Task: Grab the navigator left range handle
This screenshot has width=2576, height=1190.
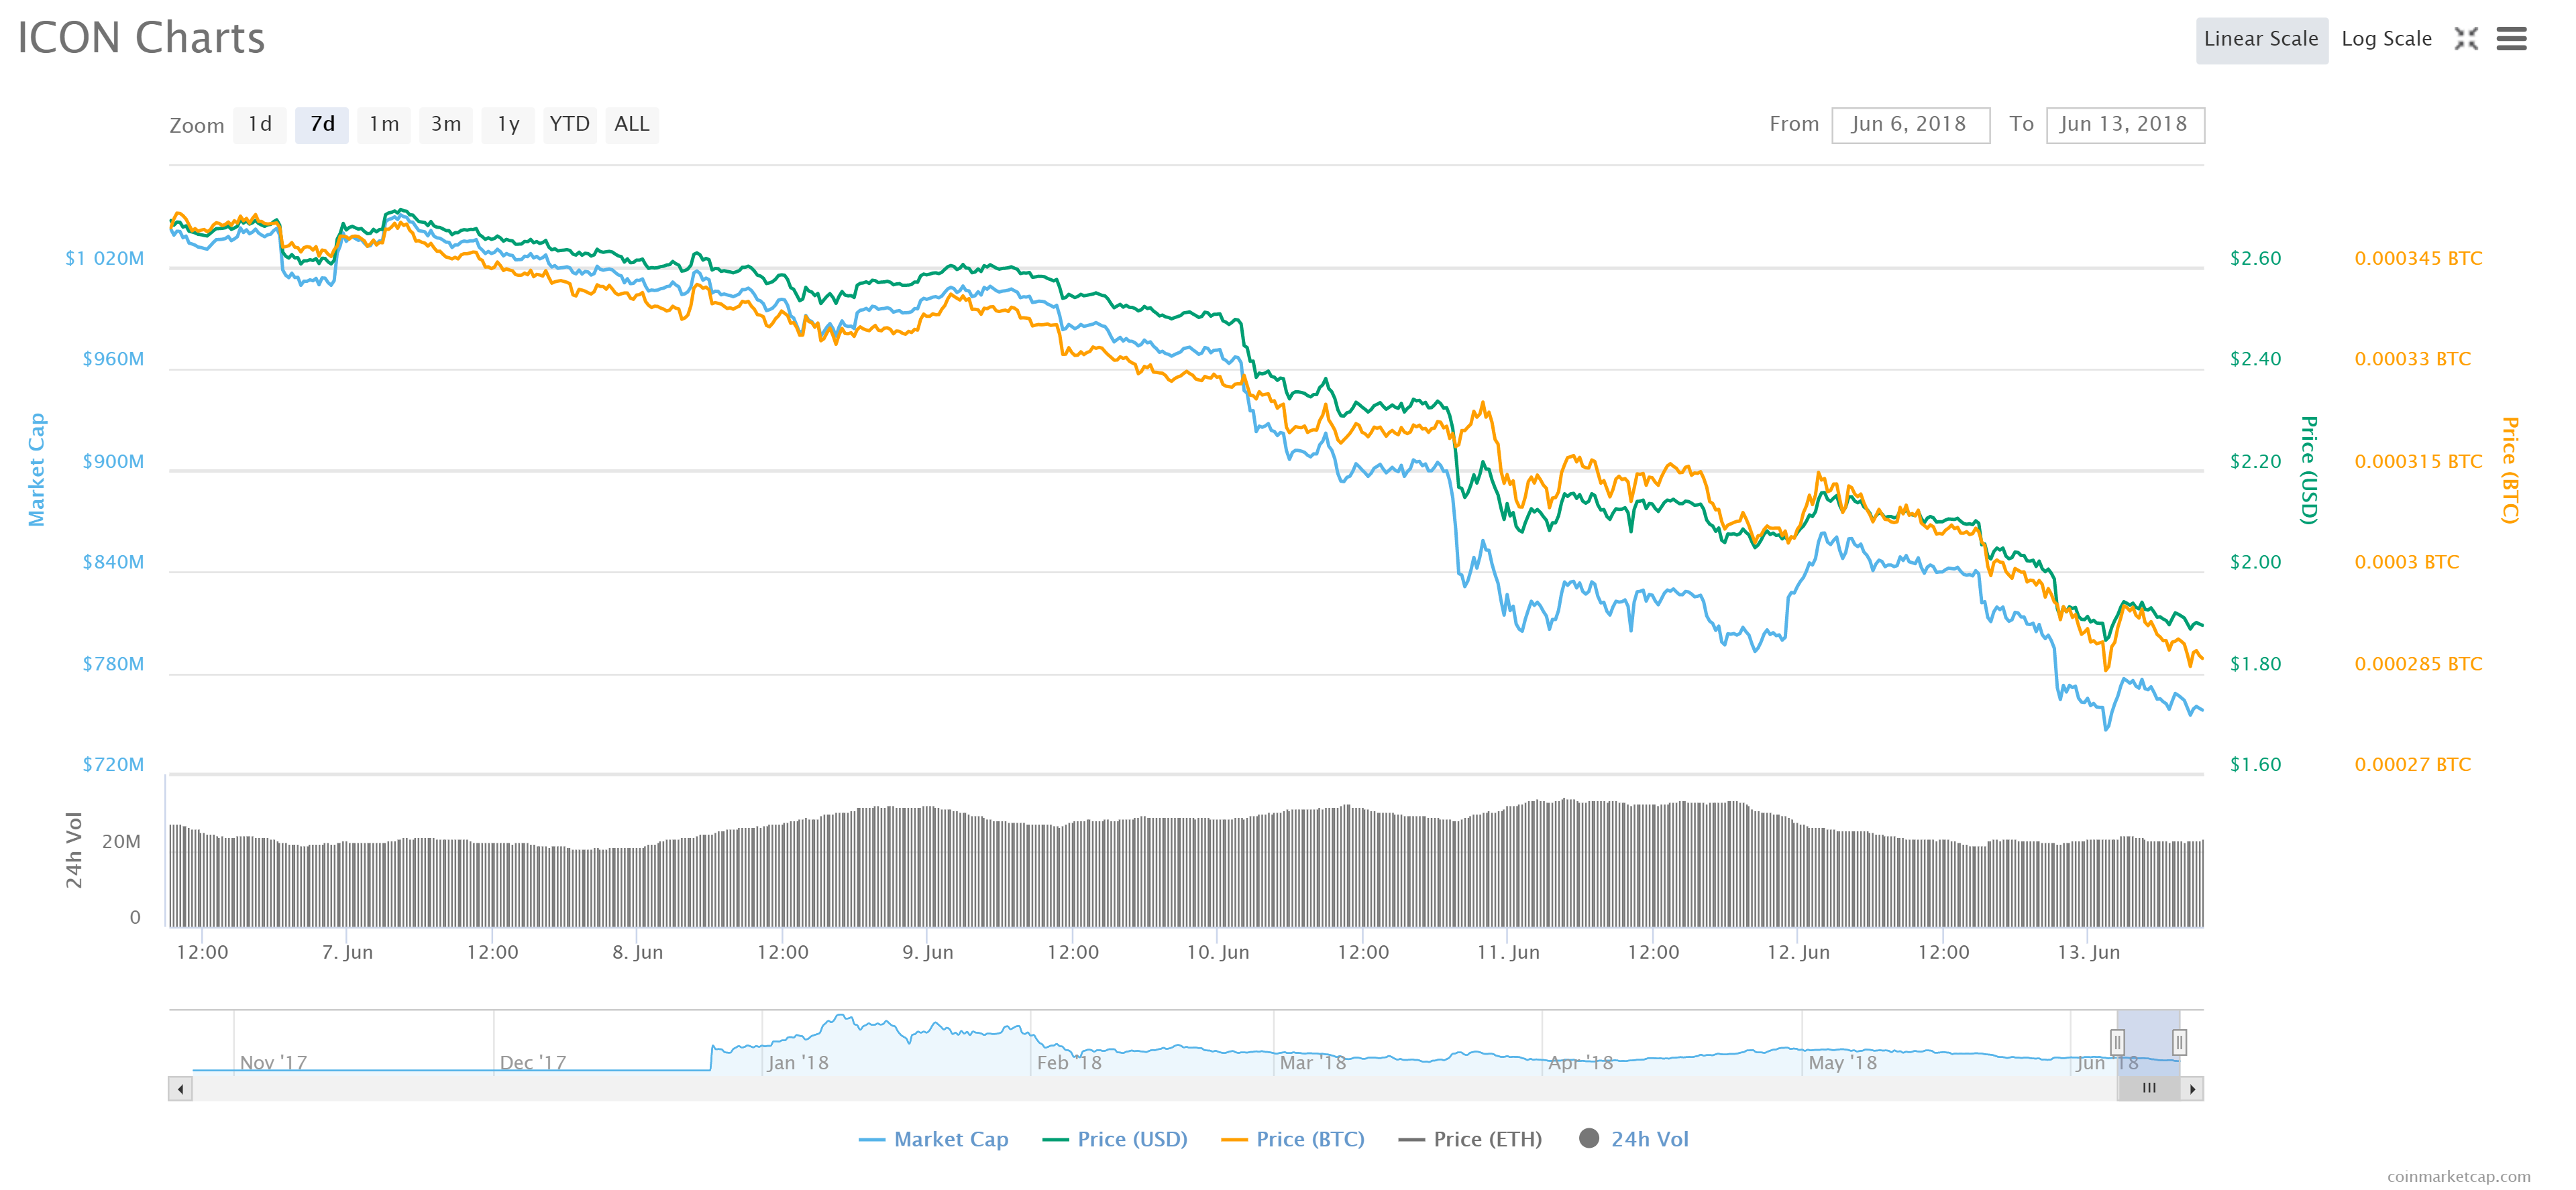Action: coord(2117,1042)
